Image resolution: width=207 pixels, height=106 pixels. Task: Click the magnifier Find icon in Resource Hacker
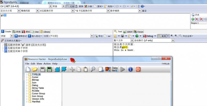tap(93, 69)
